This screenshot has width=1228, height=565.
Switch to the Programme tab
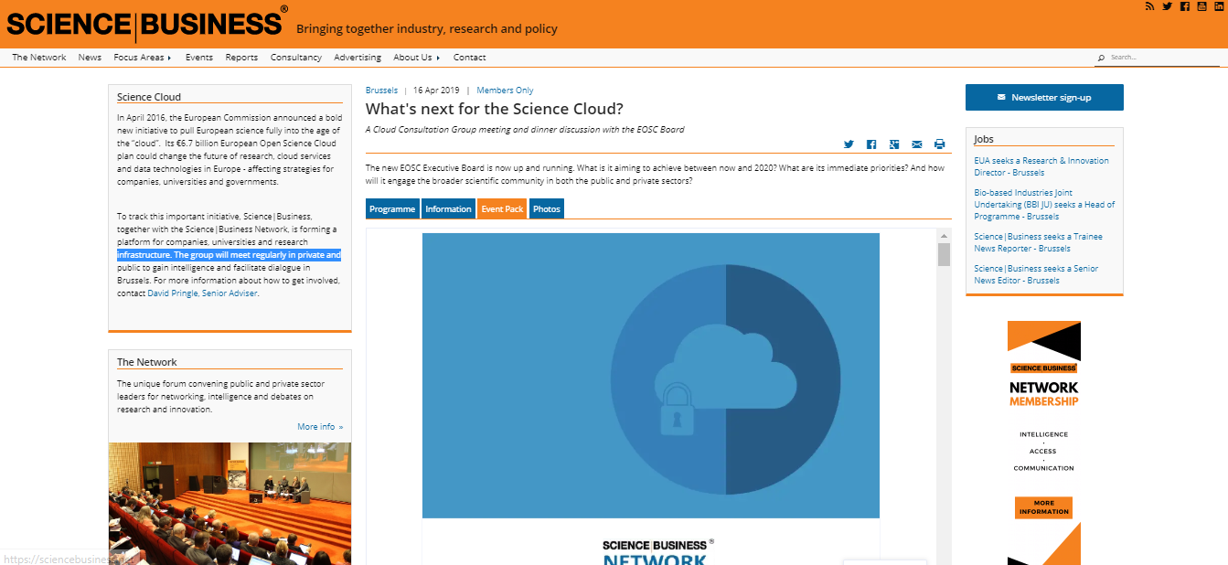tap(392, 209)
